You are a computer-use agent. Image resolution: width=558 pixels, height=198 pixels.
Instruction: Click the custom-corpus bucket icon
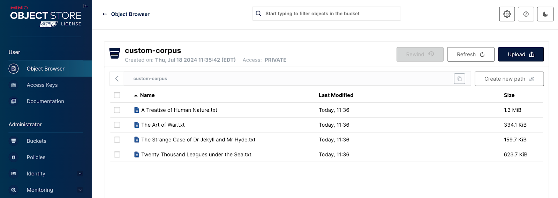click(115, 54)
